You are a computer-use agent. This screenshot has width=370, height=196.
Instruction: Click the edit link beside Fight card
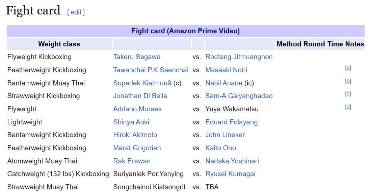pos(76,12)
